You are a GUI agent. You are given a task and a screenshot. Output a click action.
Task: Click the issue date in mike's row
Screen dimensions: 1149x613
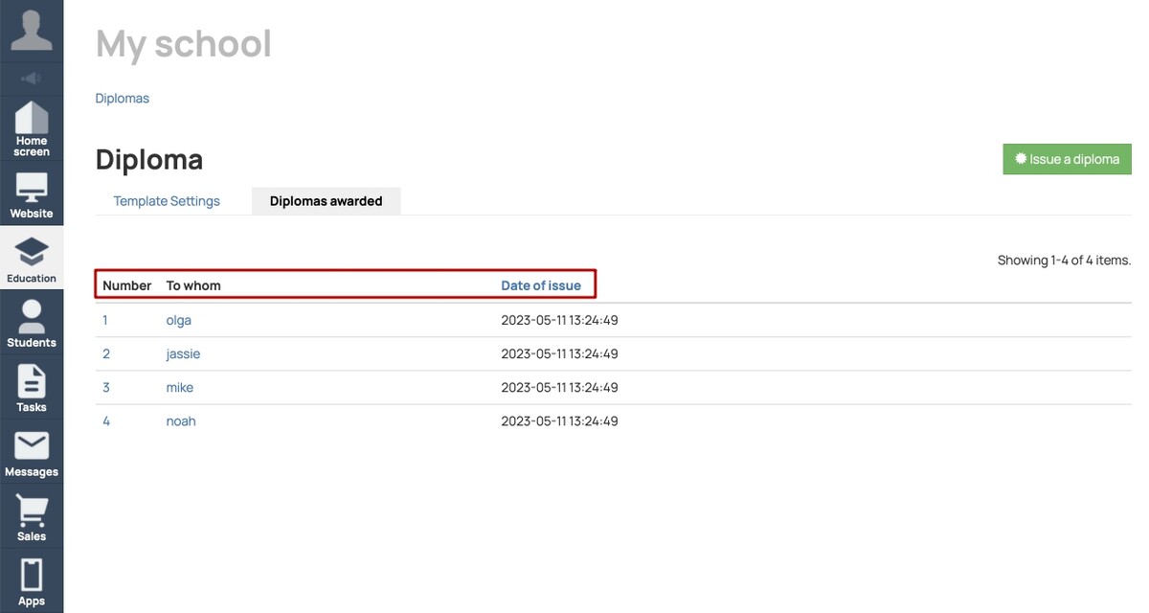click(x=559, y=387)
